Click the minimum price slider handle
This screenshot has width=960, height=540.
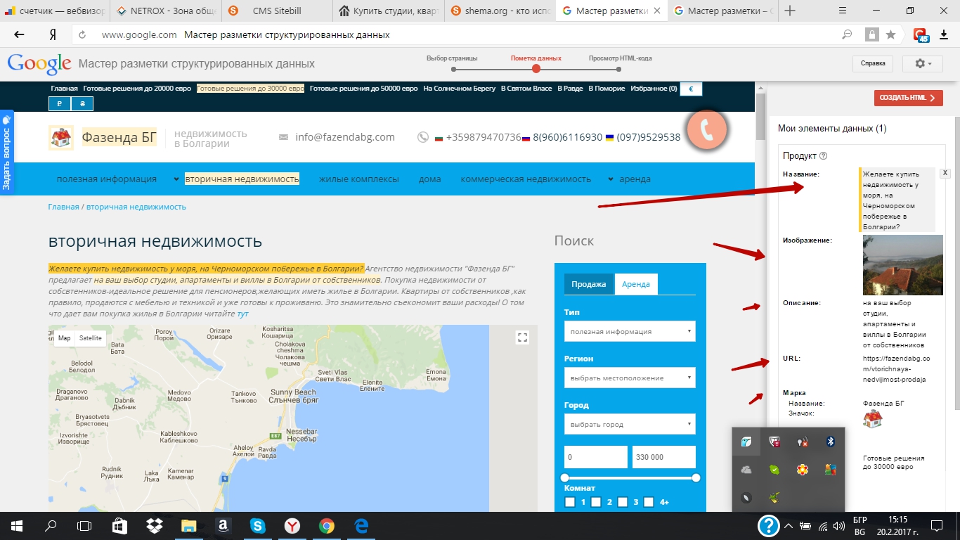point(564,477)
